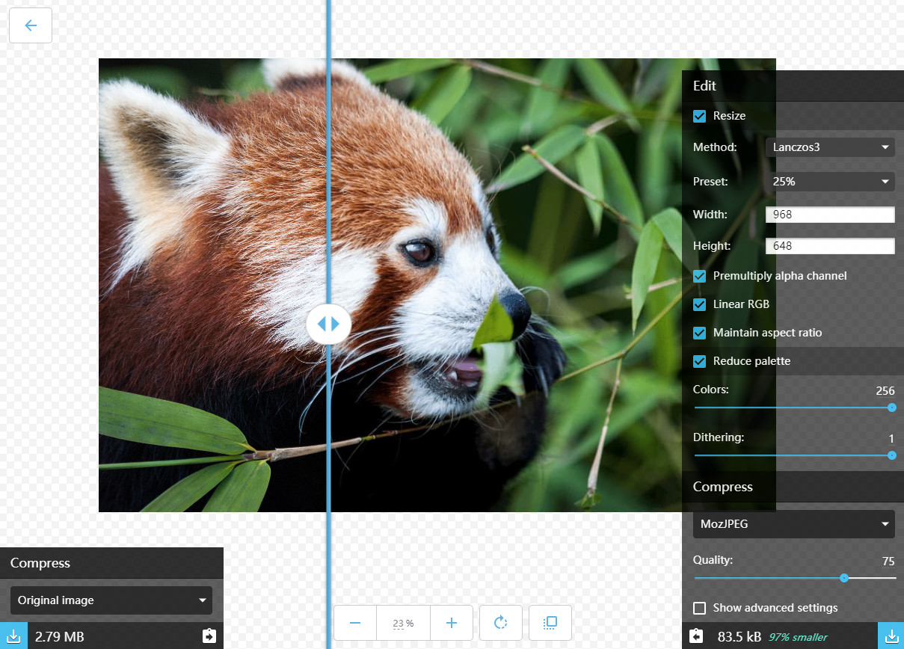Download the compressed 83.5 kB image
Viewport: 904px width, 649px height.
point(891,636)
